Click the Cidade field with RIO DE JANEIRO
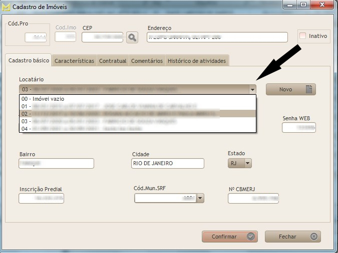This screenshot has height=253, width=338. point(168,164)
